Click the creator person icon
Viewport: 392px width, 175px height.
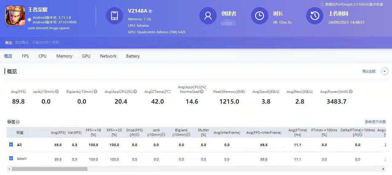tap(208, 16)
